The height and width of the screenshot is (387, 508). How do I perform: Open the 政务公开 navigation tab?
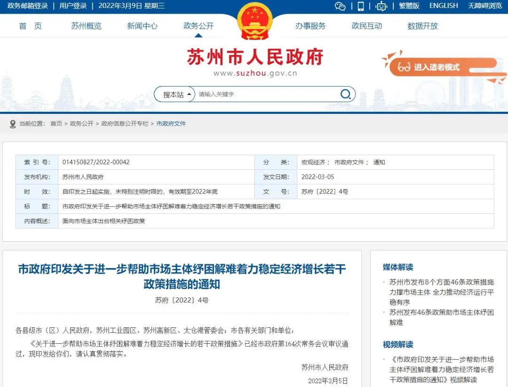198,26
